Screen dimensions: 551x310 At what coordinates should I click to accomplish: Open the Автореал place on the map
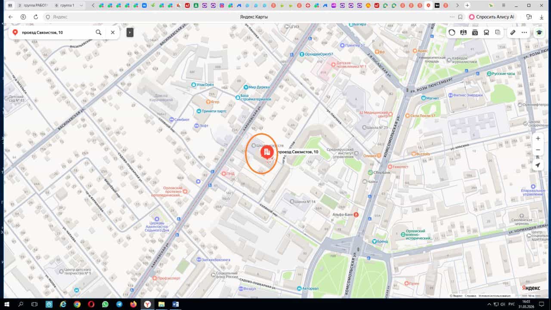[307, 288]
